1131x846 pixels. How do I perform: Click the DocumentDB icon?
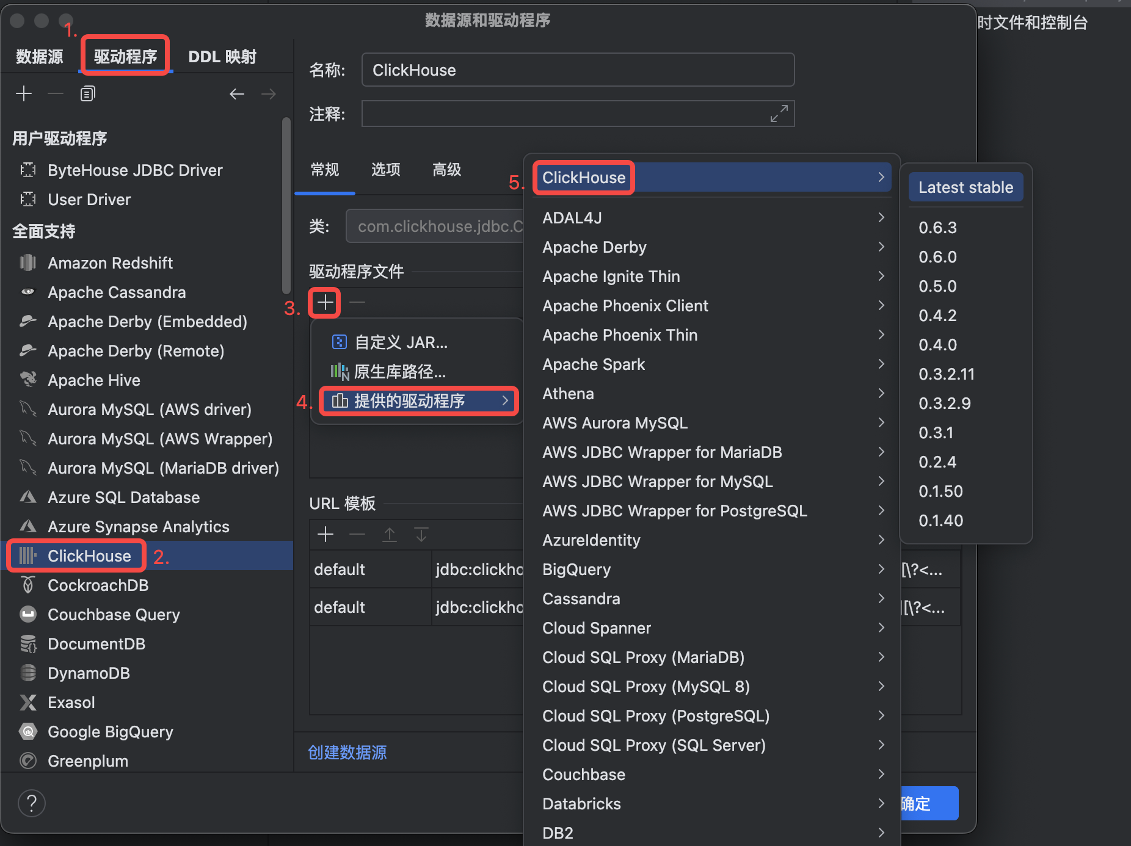tap(28, 643)
